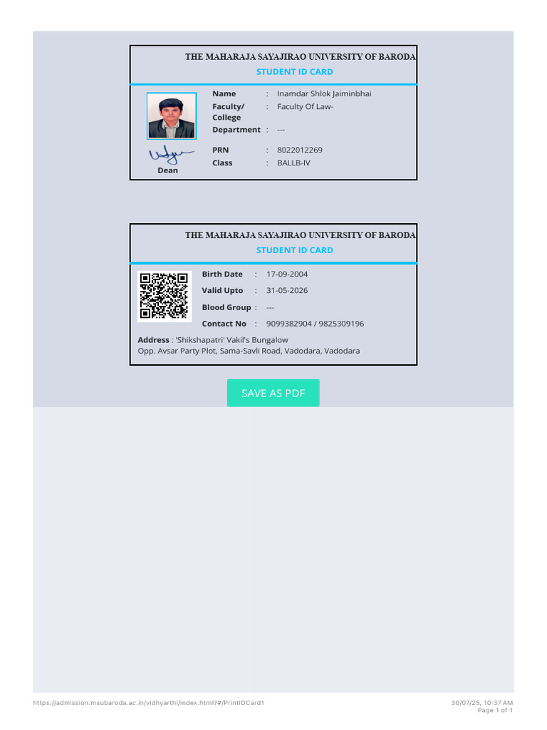The width and height of the screenshot is (547, 730).
Task: Select the bottom card's STUDENT ID CARD heading
Action: tap(294, 250)
